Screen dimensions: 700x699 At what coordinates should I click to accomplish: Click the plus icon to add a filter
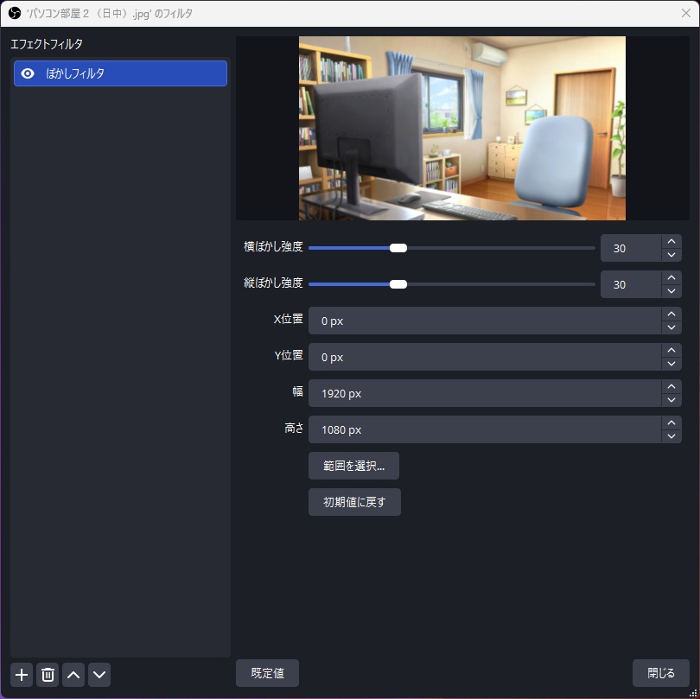pos(22,675)
